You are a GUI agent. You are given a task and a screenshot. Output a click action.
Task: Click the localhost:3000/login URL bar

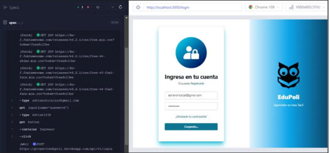point(193,7)
